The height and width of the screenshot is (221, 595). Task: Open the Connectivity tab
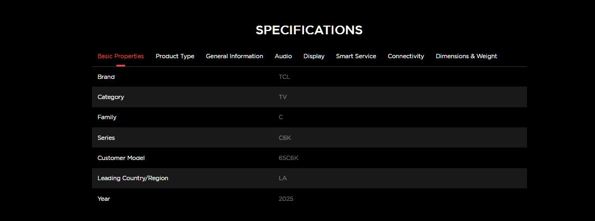point(406,56)
